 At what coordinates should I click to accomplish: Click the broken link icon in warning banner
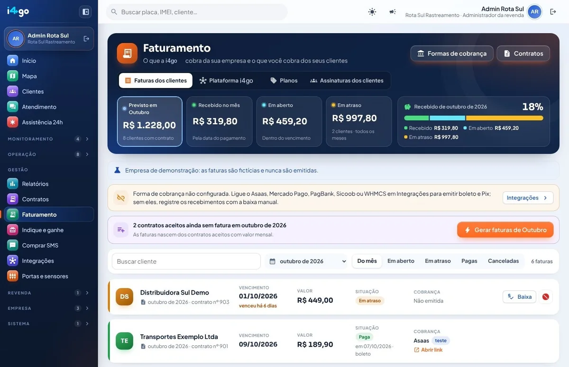[121, 198]
